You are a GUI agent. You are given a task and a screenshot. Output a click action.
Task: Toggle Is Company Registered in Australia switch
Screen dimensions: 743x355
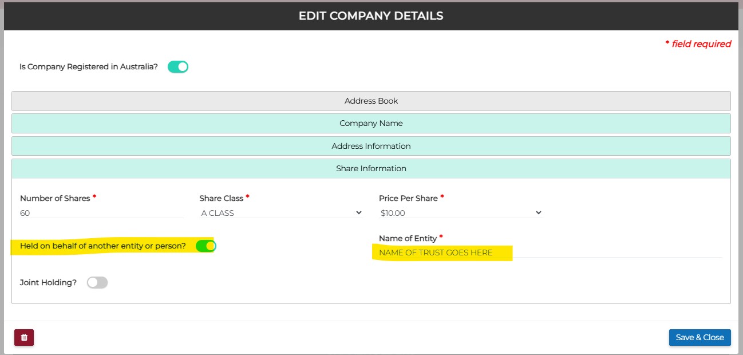(178, 67)
